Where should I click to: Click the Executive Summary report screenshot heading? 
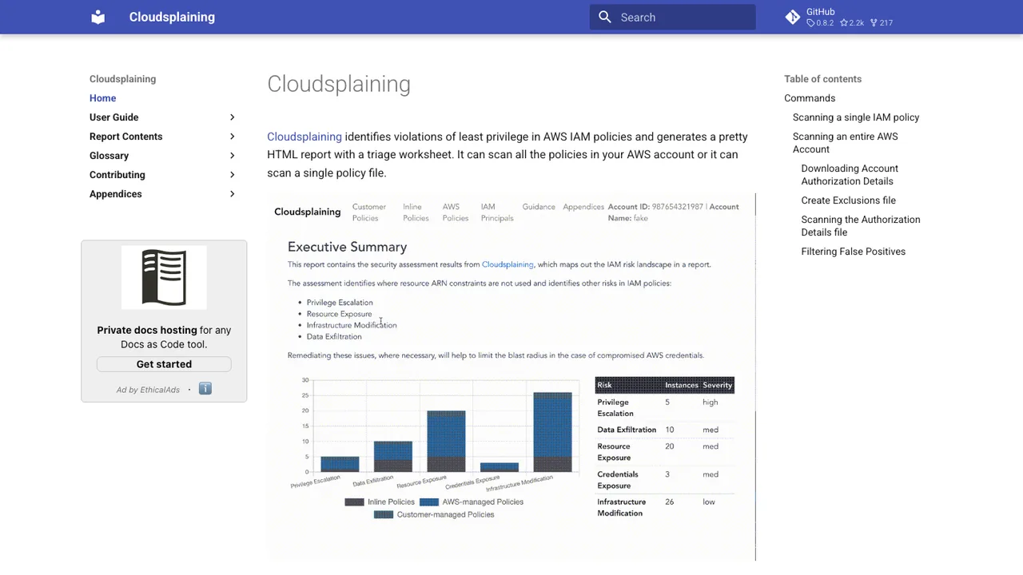point(347,247)
